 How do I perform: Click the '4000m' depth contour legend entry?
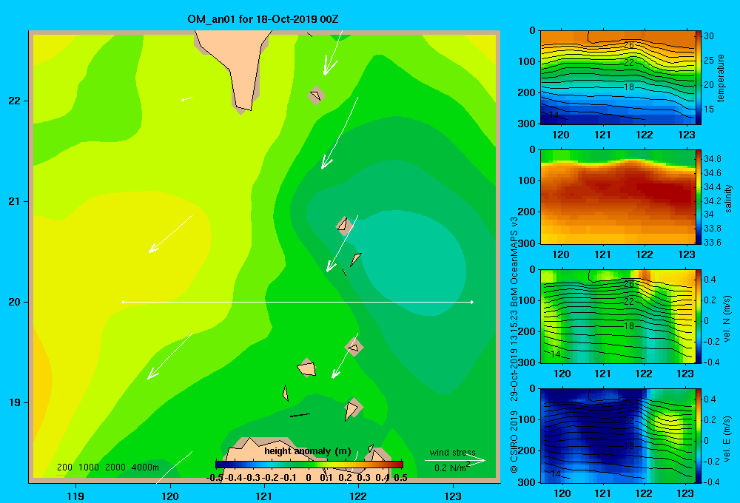pyautogui.click(x=145, y=467)
